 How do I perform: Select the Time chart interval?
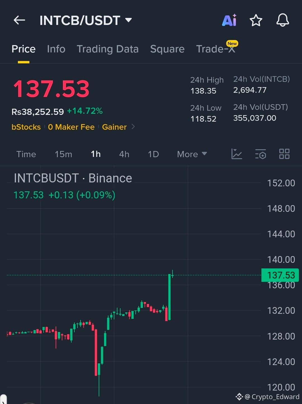pos(26,154)
